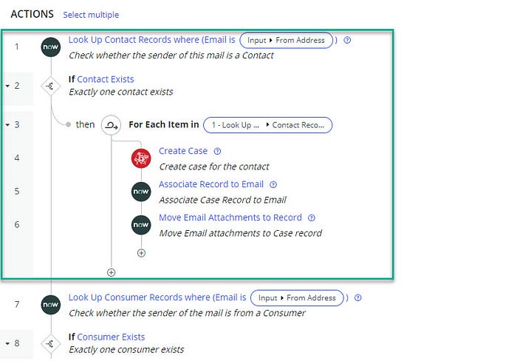Open the Look Up Contact Records action
This screenshot has height=364, width=517.
tap(151, 40)
